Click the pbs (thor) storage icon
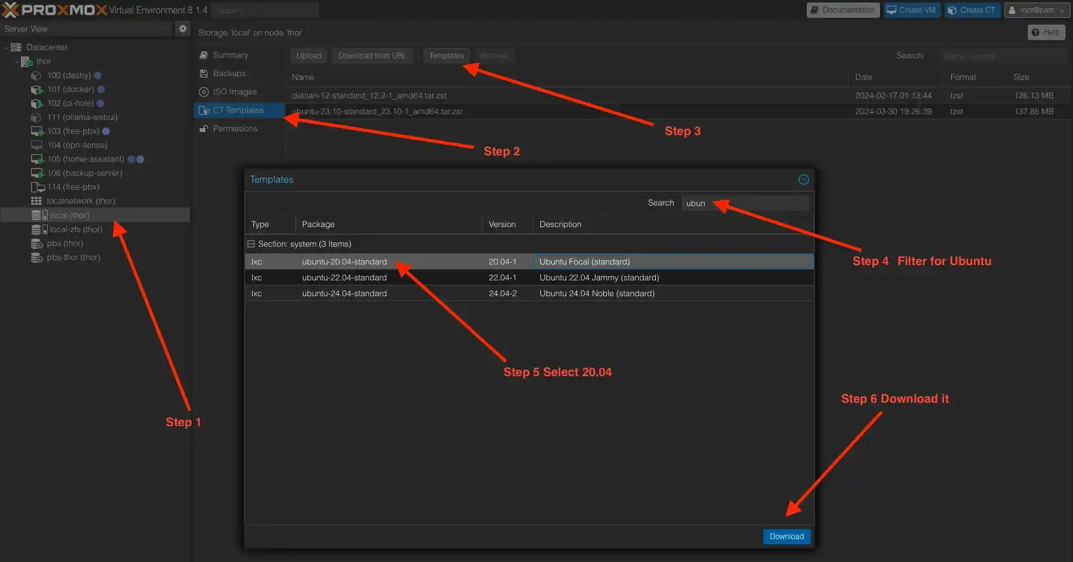Image resolution: width=1073 pixels, height=562 pixels. click(x=36, y=244)
